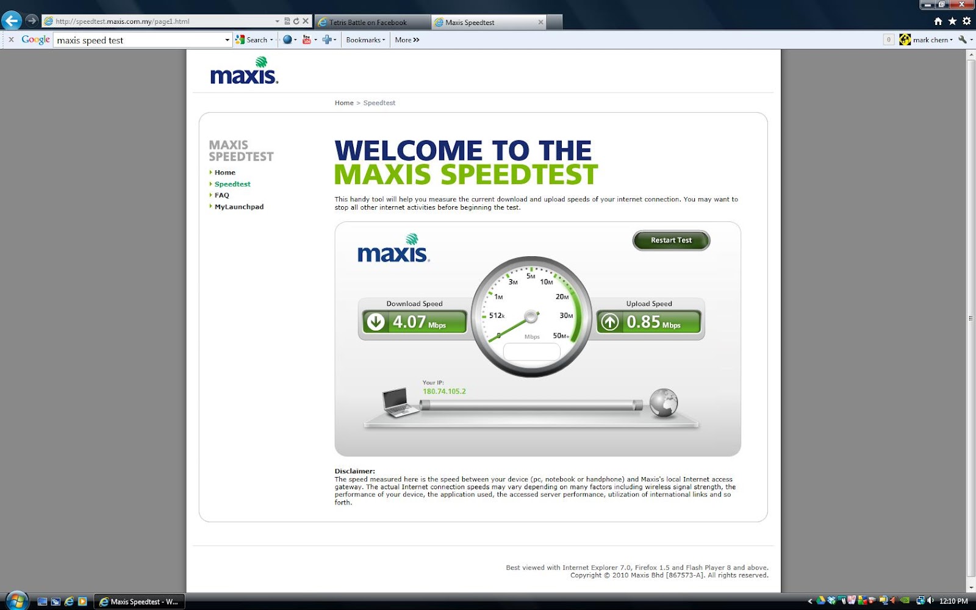Image resolution: width=976 pixels, height=610 pixels.
Task: Click Show Desktop icon in Quick Launch
Action: click(x=42, y=601)
